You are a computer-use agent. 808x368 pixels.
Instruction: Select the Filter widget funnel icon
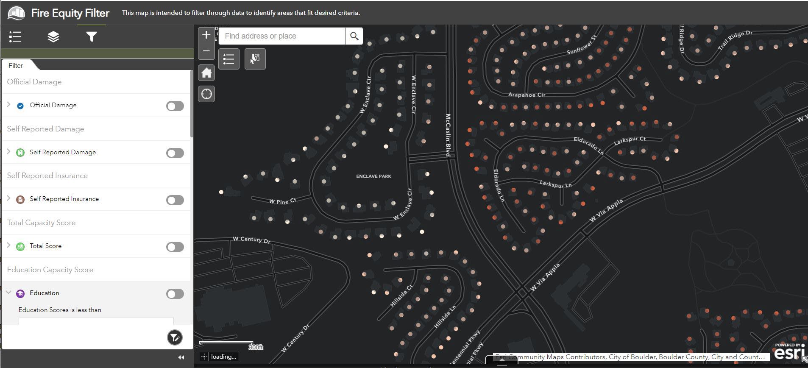[91, 37]
